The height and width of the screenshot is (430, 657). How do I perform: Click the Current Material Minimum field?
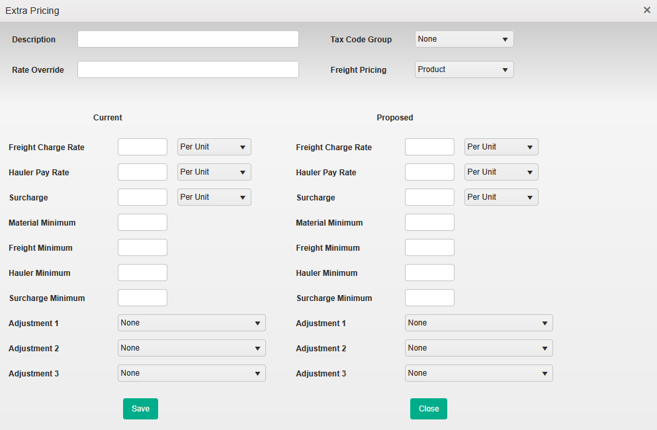coord(142,222)
